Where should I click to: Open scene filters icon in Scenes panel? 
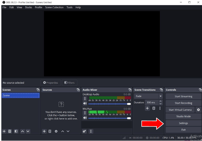click(16, 131)
